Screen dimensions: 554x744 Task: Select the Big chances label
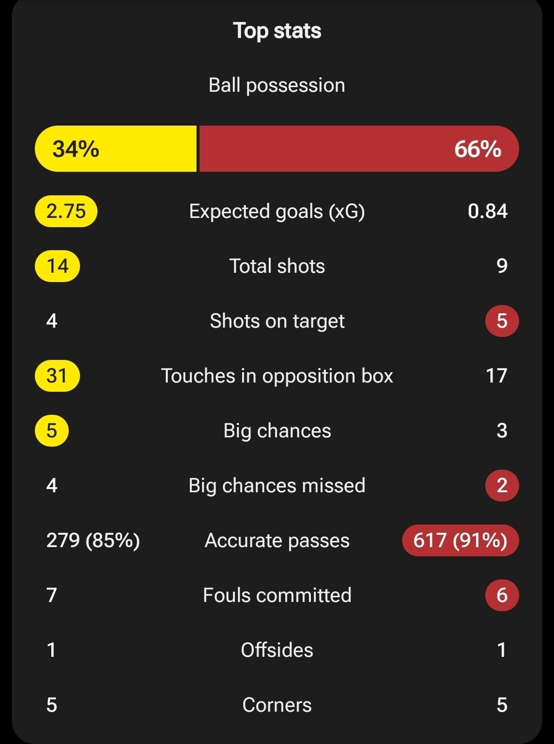[x=277, y=431]
